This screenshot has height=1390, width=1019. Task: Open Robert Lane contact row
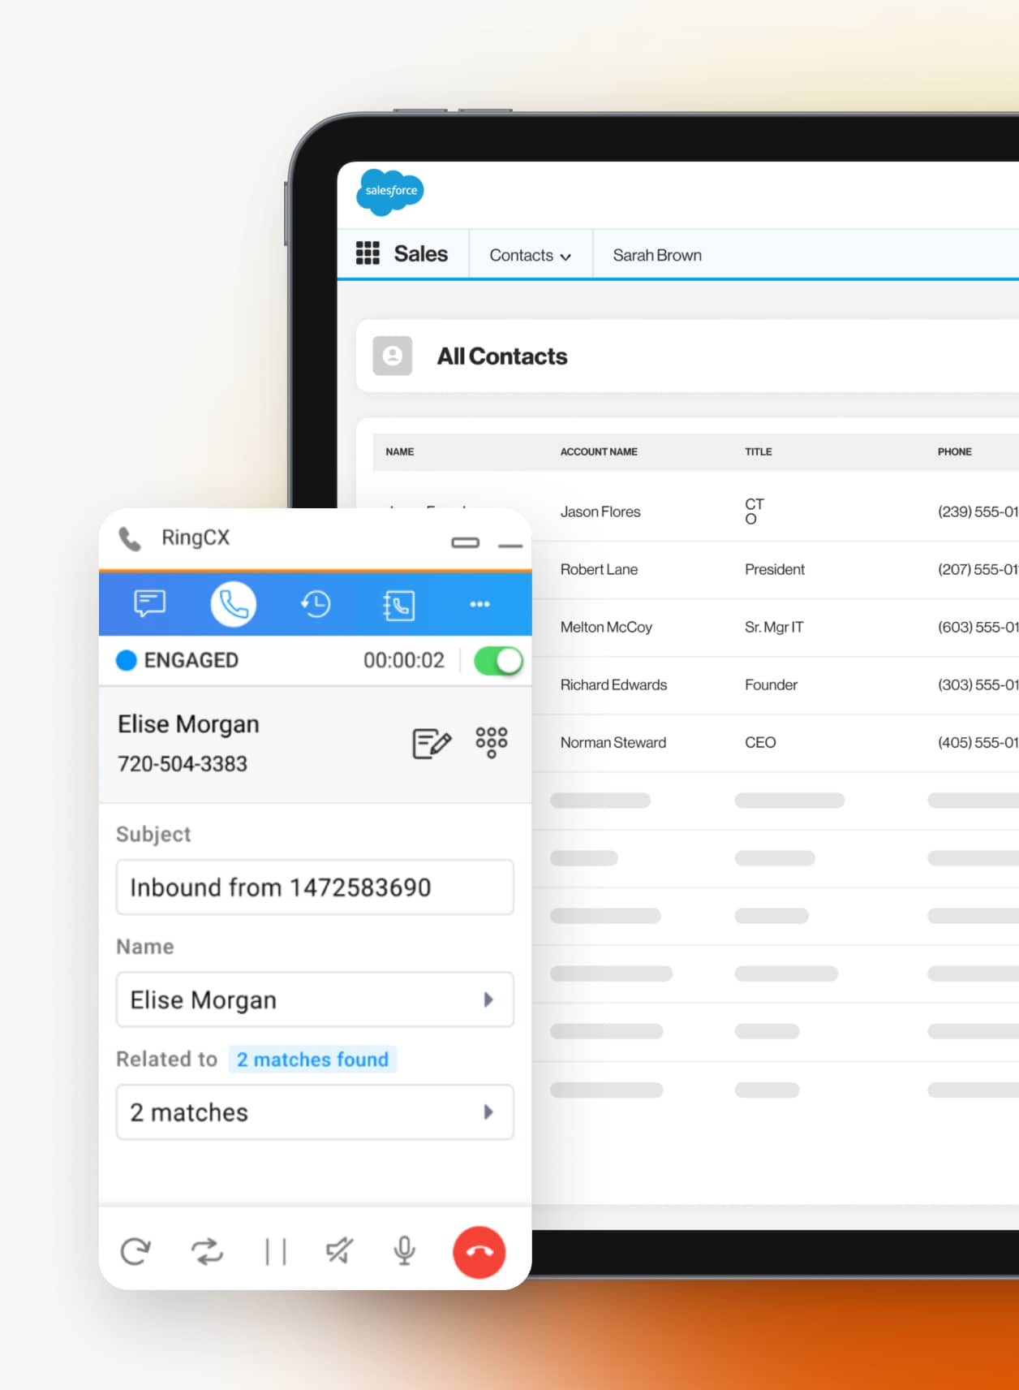point(599,570)
